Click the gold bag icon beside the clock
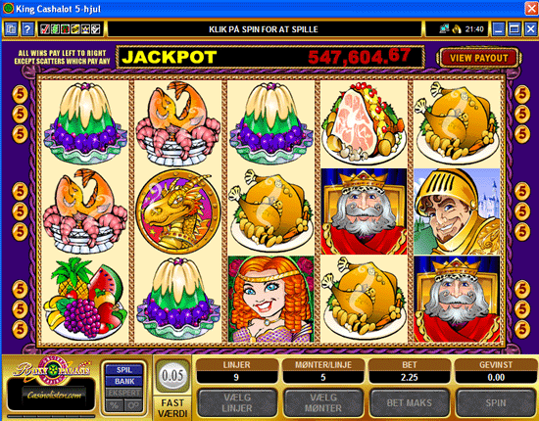 [456, 29]
